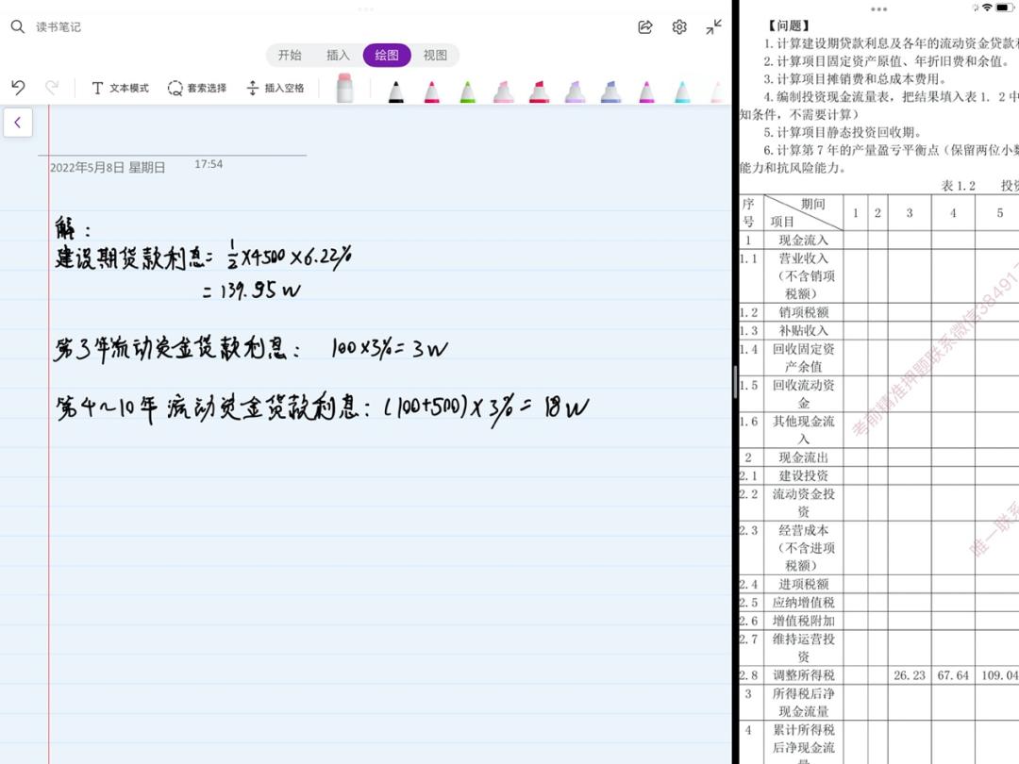Viewport: 1019px width, 764px height.
Task: Pick the black pen
Action: coord(395,91)
